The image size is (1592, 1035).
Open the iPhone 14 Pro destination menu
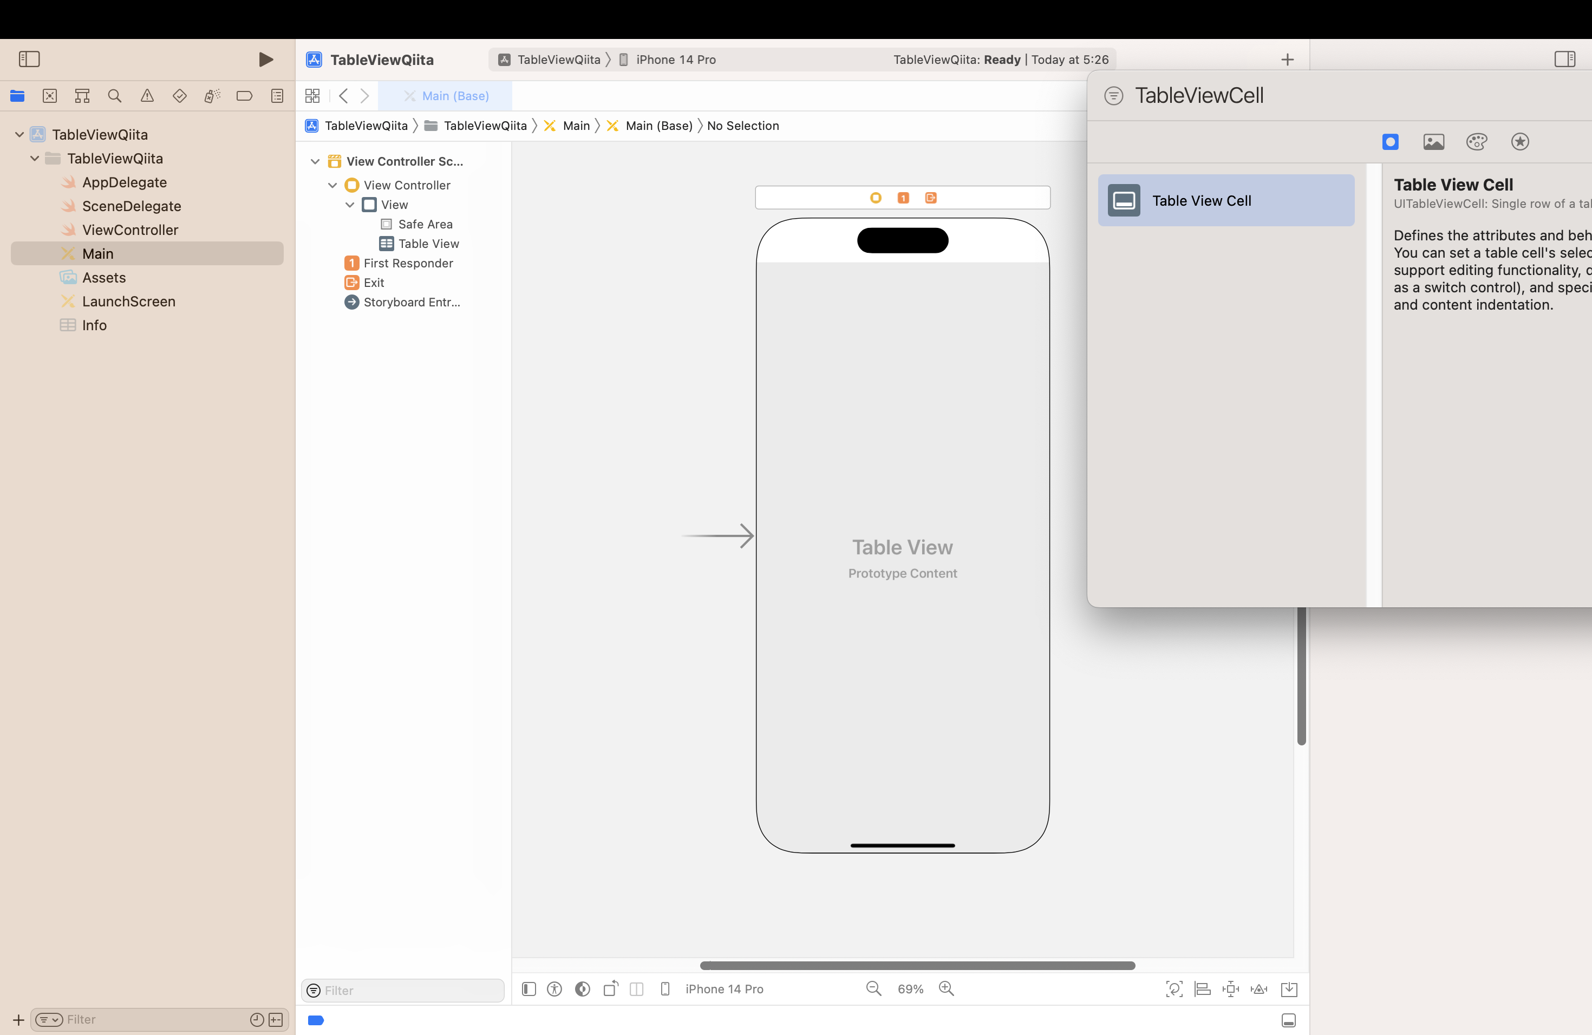(x=675, y=60)
